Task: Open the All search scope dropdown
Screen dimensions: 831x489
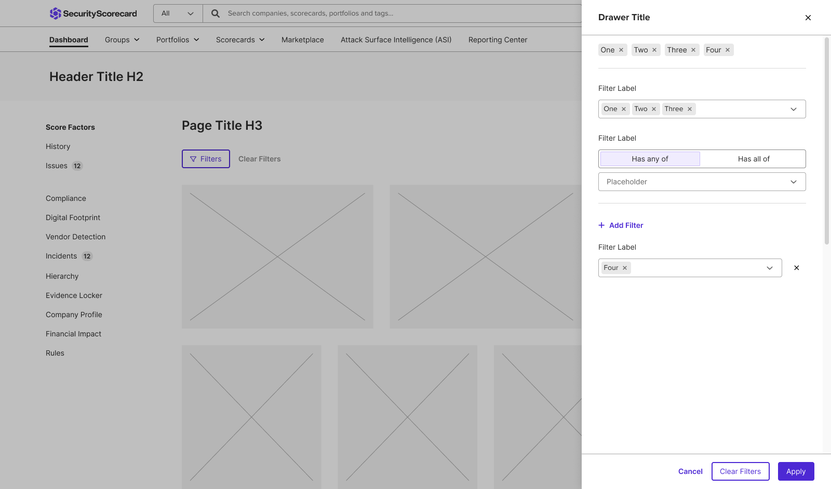Action: pos(178,13)
